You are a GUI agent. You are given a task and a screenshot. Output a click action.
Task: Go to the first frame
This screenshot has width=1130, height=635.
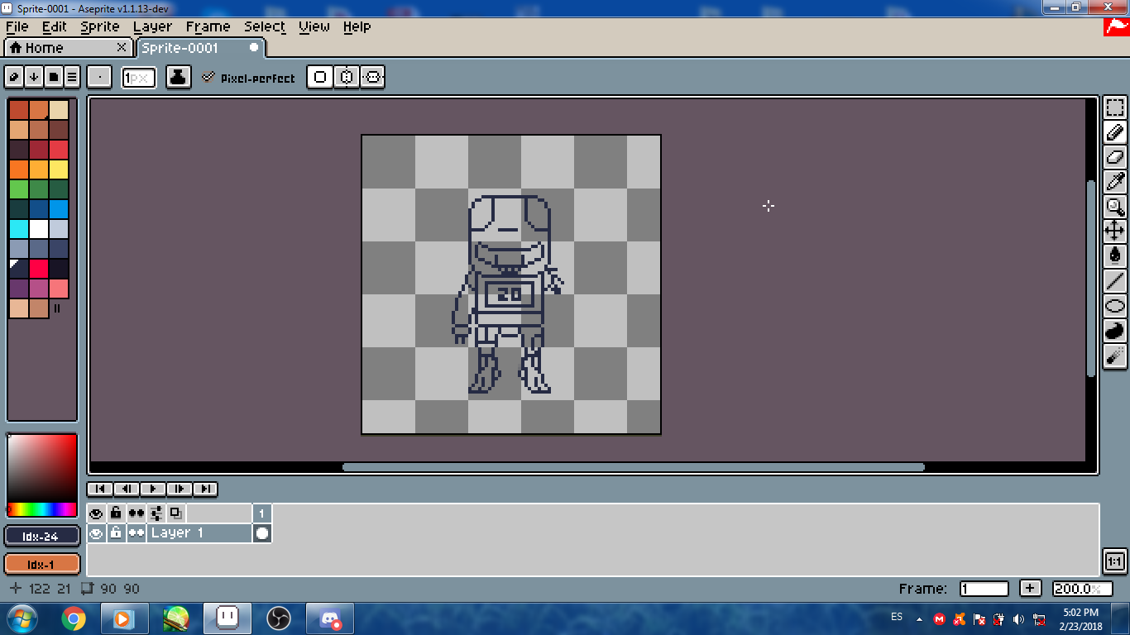[x=100, y=489]
